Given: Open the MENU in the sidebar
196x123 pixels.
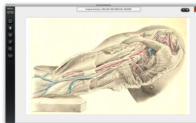Looking at the screenshot, I should (10, 9).
